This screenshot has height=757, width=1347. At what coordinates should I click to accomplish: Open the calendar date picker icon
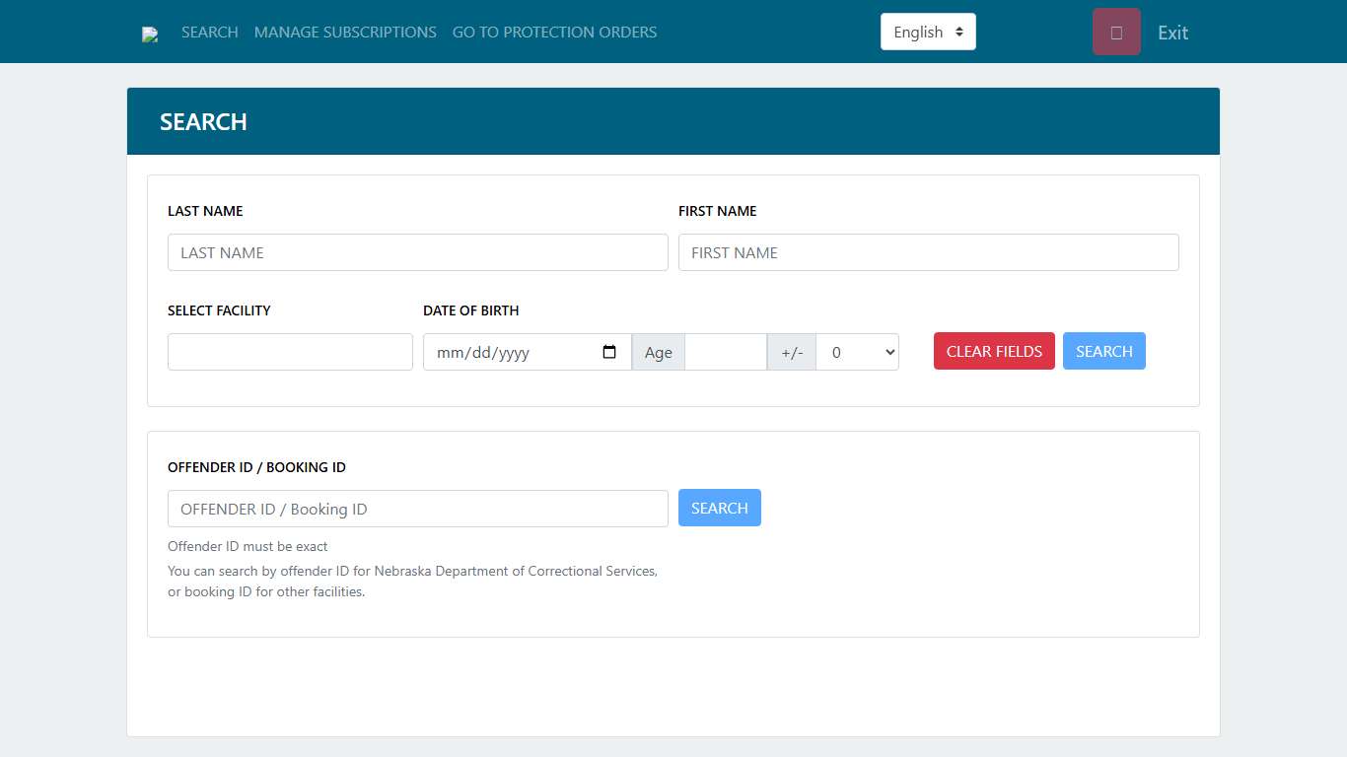click(x=610, y=351)
